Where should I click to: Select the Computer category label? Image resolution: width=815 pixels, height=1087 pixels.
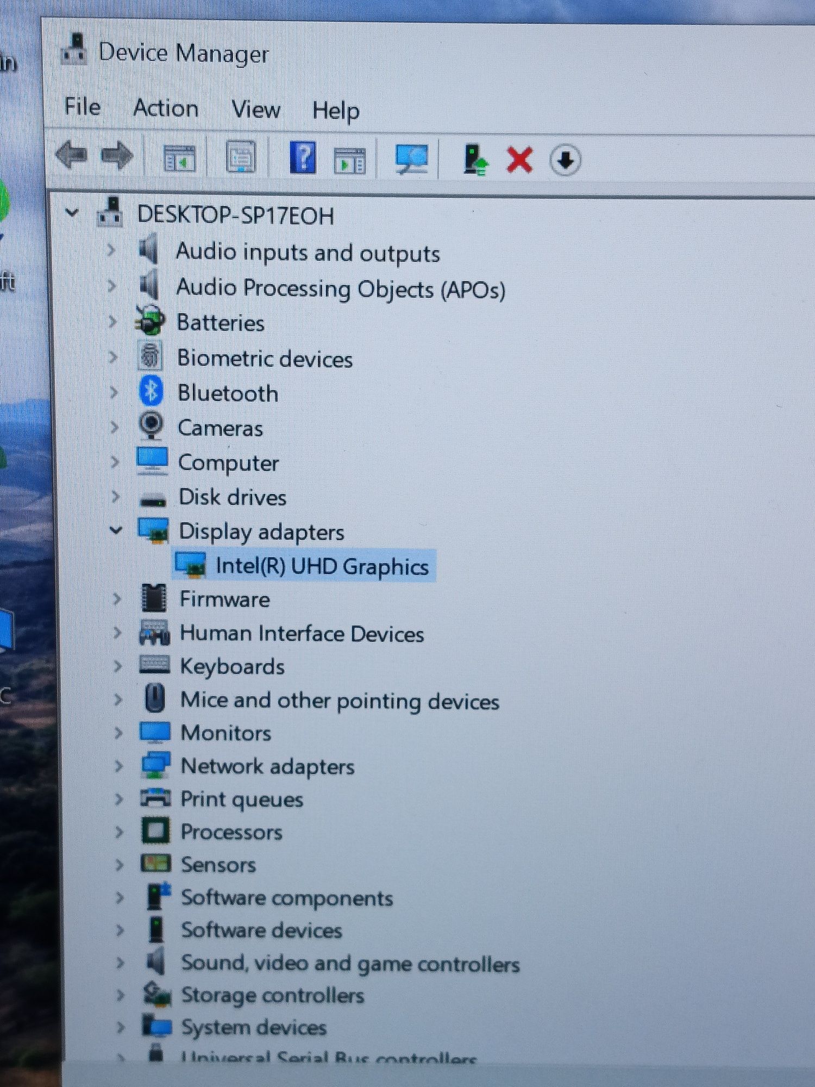pyautogui.click(x=228, y=463)
